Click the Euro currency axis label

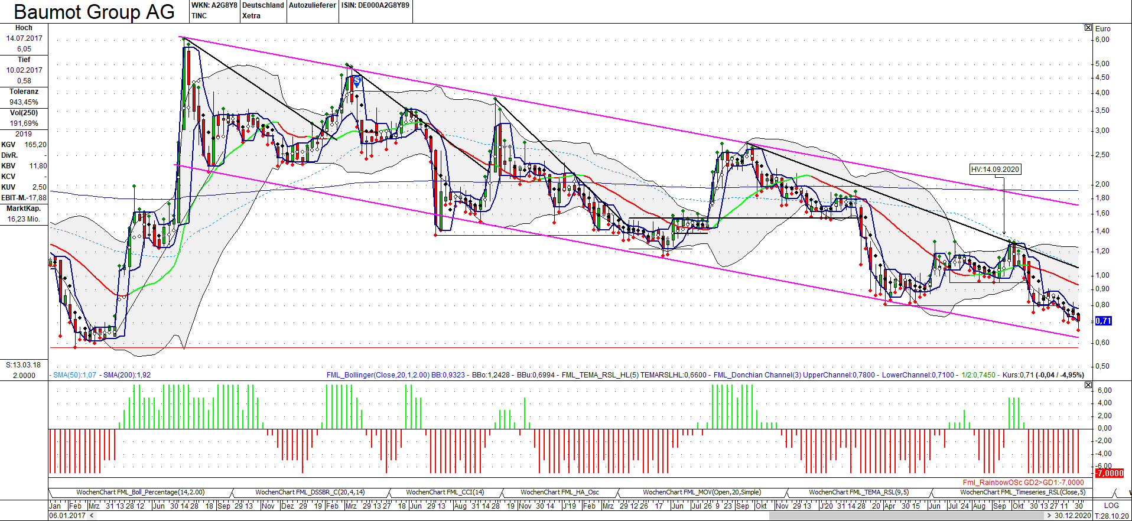[1103, 29]
